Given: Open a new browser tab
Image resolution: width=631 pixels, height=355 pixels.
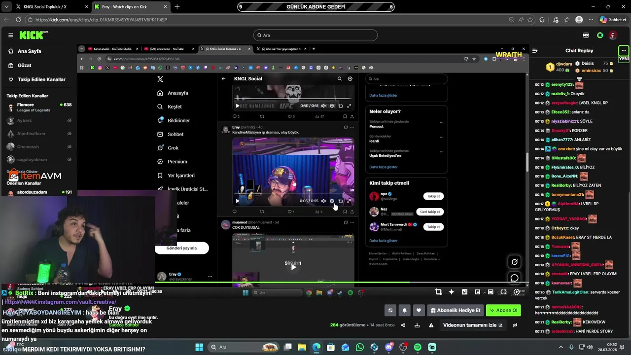Looking at the screenshot, I should point(177,7).
